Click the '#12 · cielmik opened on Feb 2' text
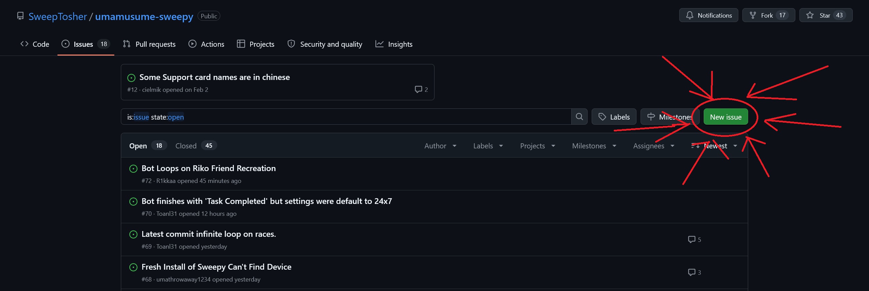This screenshot has width=869, height=291. (168, 90)
